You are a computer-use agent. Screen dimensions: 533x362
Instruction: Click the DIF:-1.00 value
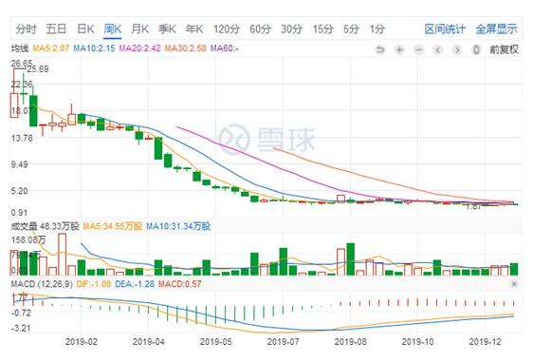[x=94, y=284]
